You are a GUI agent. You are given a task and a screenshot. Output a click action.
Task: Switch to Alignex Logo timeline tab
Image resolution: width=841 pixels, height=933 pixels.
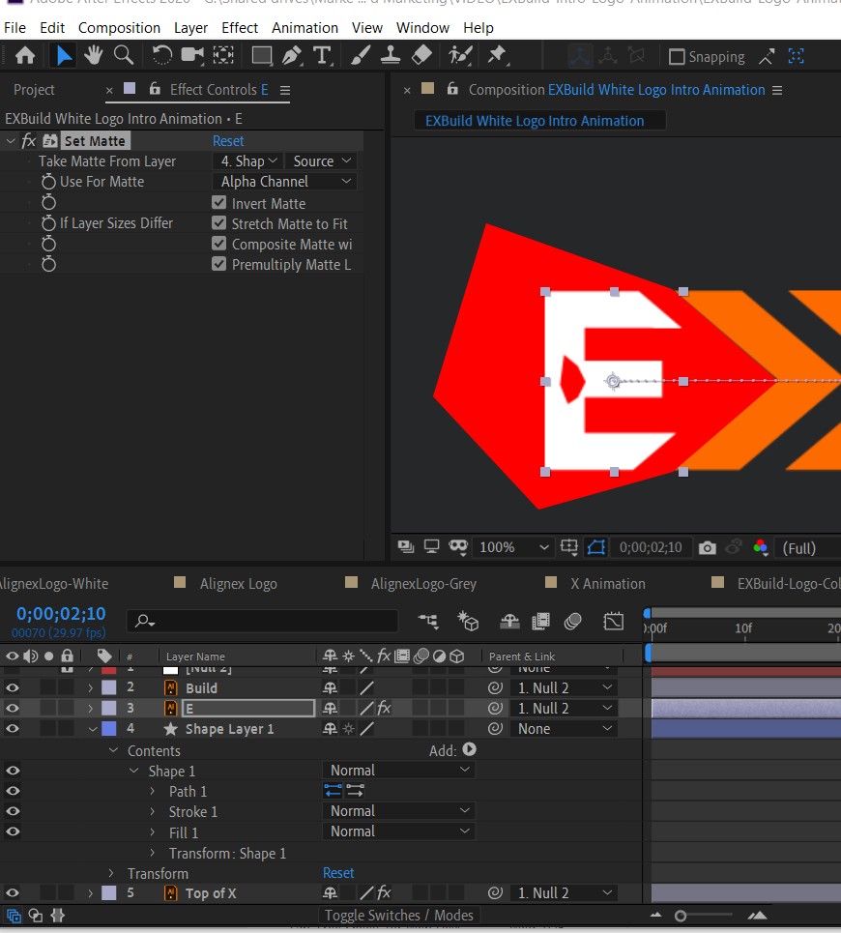tap(239, 584)
